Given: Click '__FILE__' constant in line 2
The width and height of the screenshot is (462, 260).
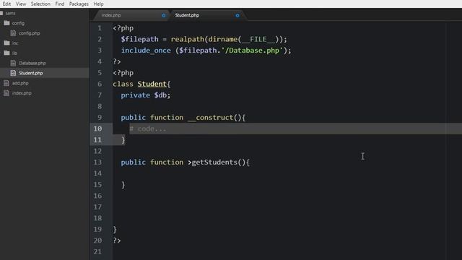Looking at the screenshot, I should pos(258,39).
